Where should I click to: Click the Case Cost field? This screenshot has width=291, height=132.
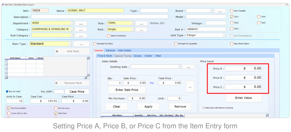pos(44,101)
